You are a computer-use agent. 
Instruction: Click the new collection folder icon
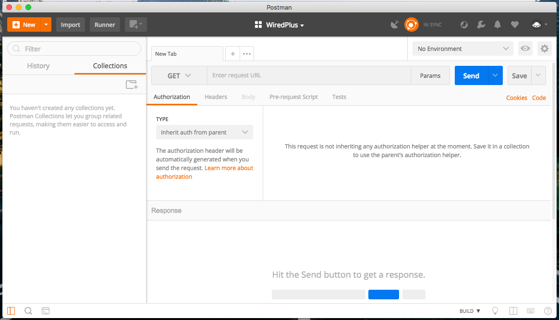pos(132,85)
